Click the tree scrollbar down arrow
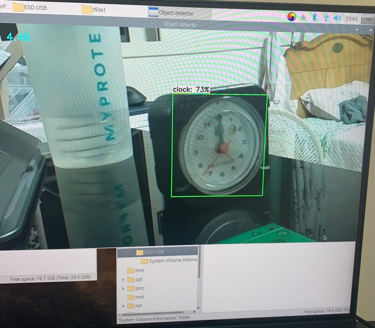 tap(199, 308)
